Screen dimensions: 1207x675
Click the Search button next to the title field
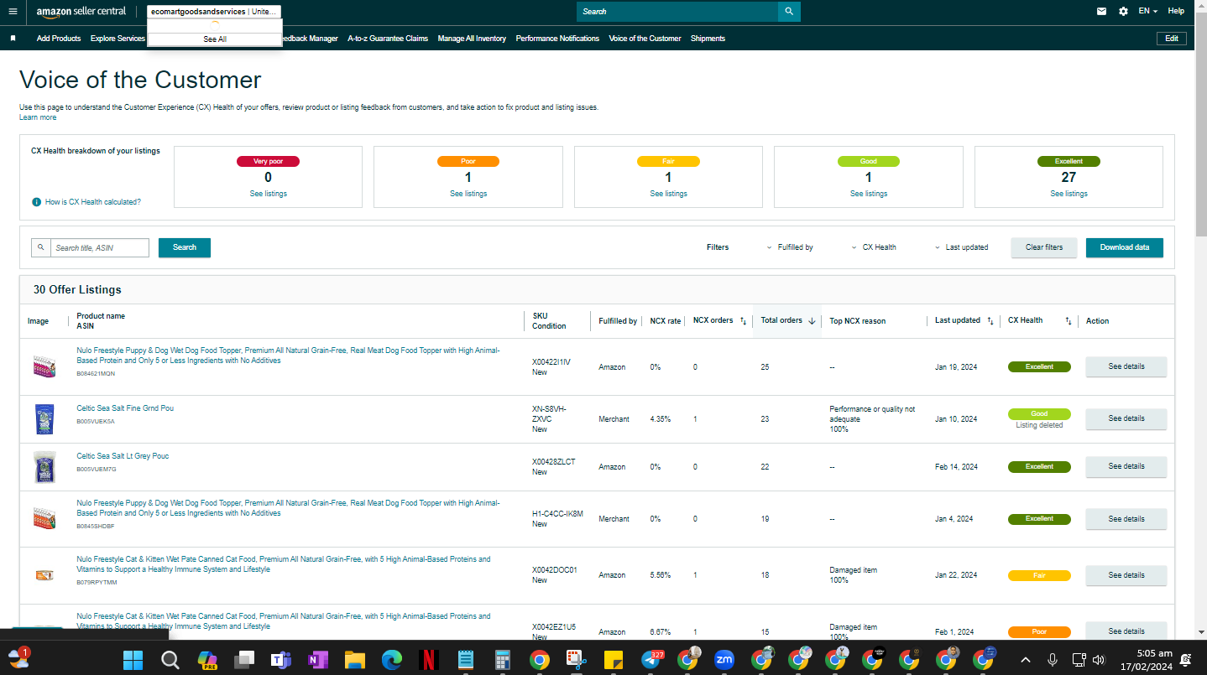click(x=185, y=247)
